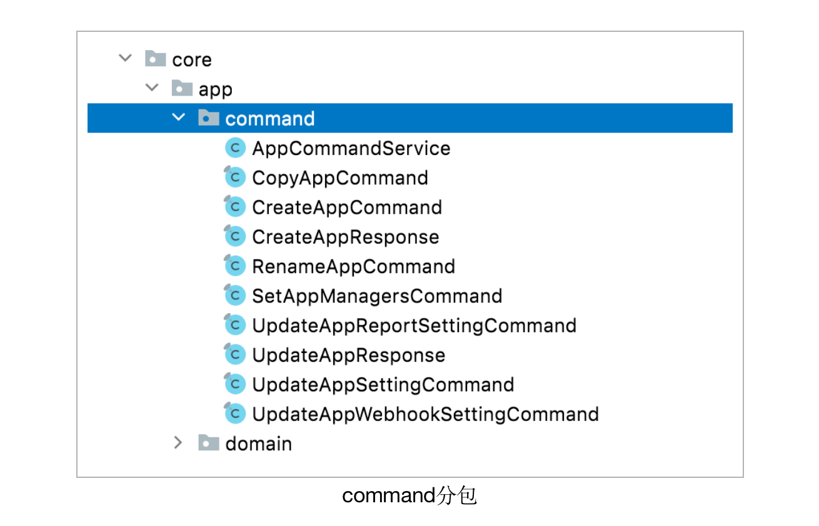Select UpdateAppSettingCommand in the tree
The height and width of the screenshot is (526, 819).
[x=383, y=385]
